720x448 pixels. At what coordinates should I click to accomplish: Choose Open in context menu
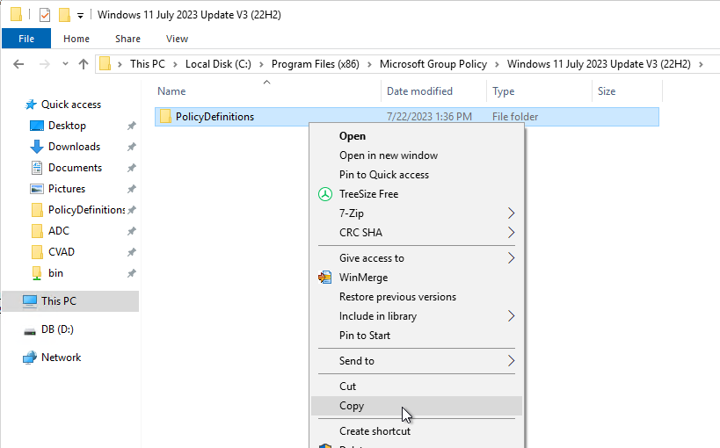pyautogui.click(x=417, y=136)
